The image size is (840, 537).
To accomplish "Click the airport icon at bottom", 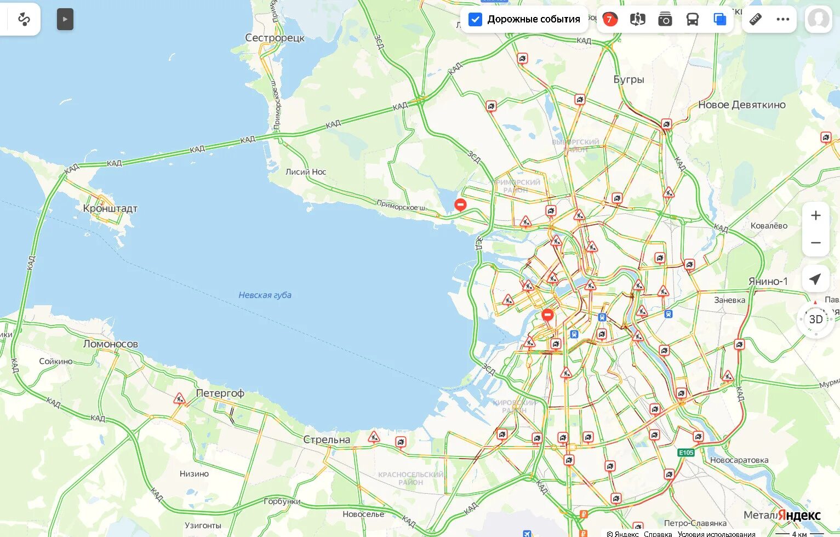I will pyautogui.click(x=527, y=533).
